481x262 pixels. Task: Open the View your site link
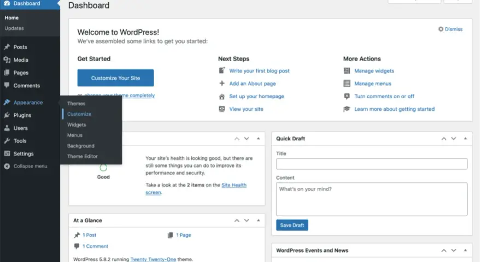pyautogui.click(x=246, y=109)
